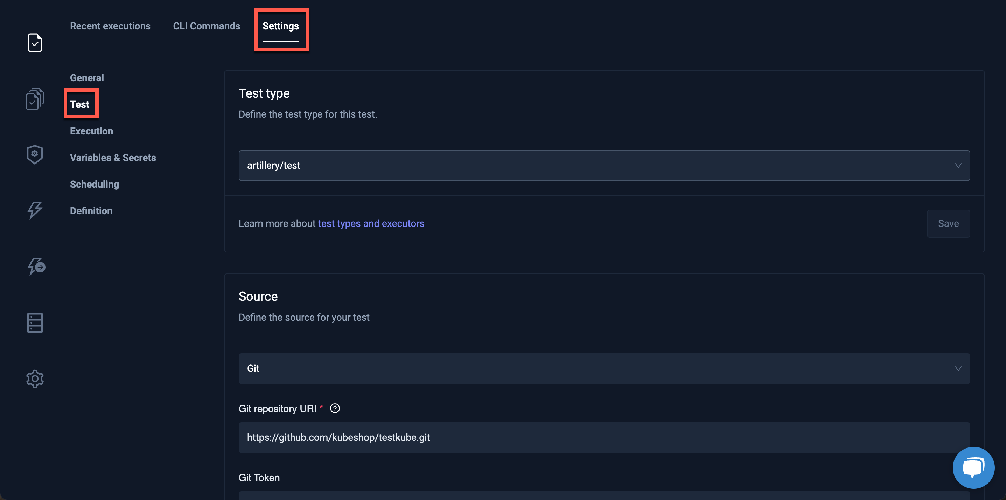Open the Variables & Secrets section

pos(113,158)
